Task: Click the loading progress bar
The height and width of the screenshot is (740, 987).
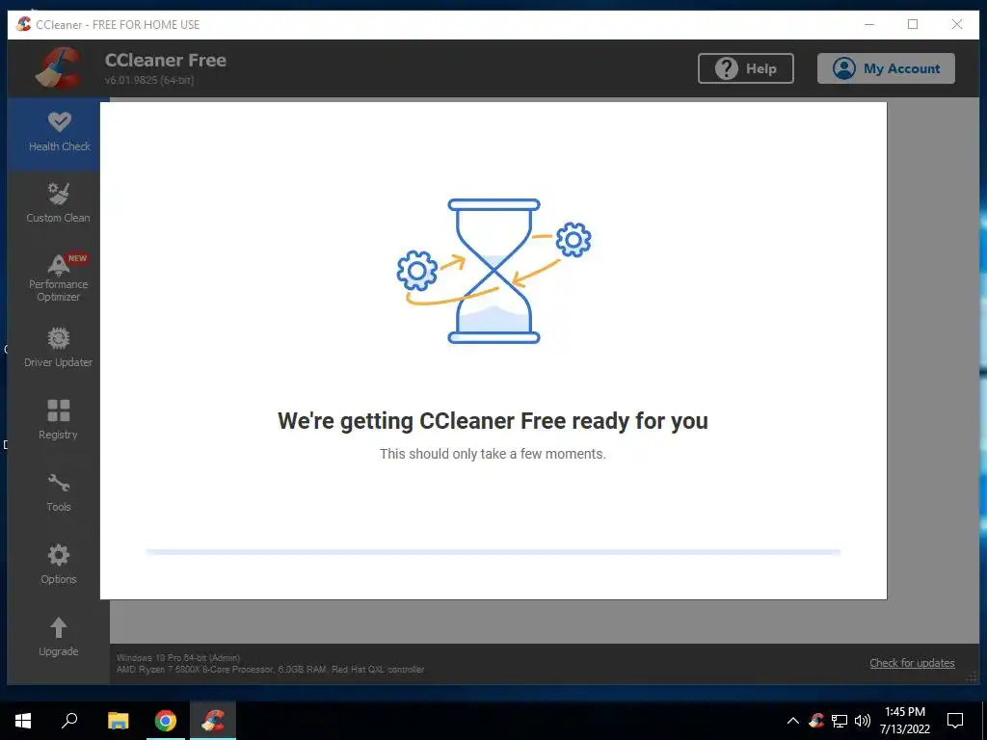Action: click(x=493, y=552)
